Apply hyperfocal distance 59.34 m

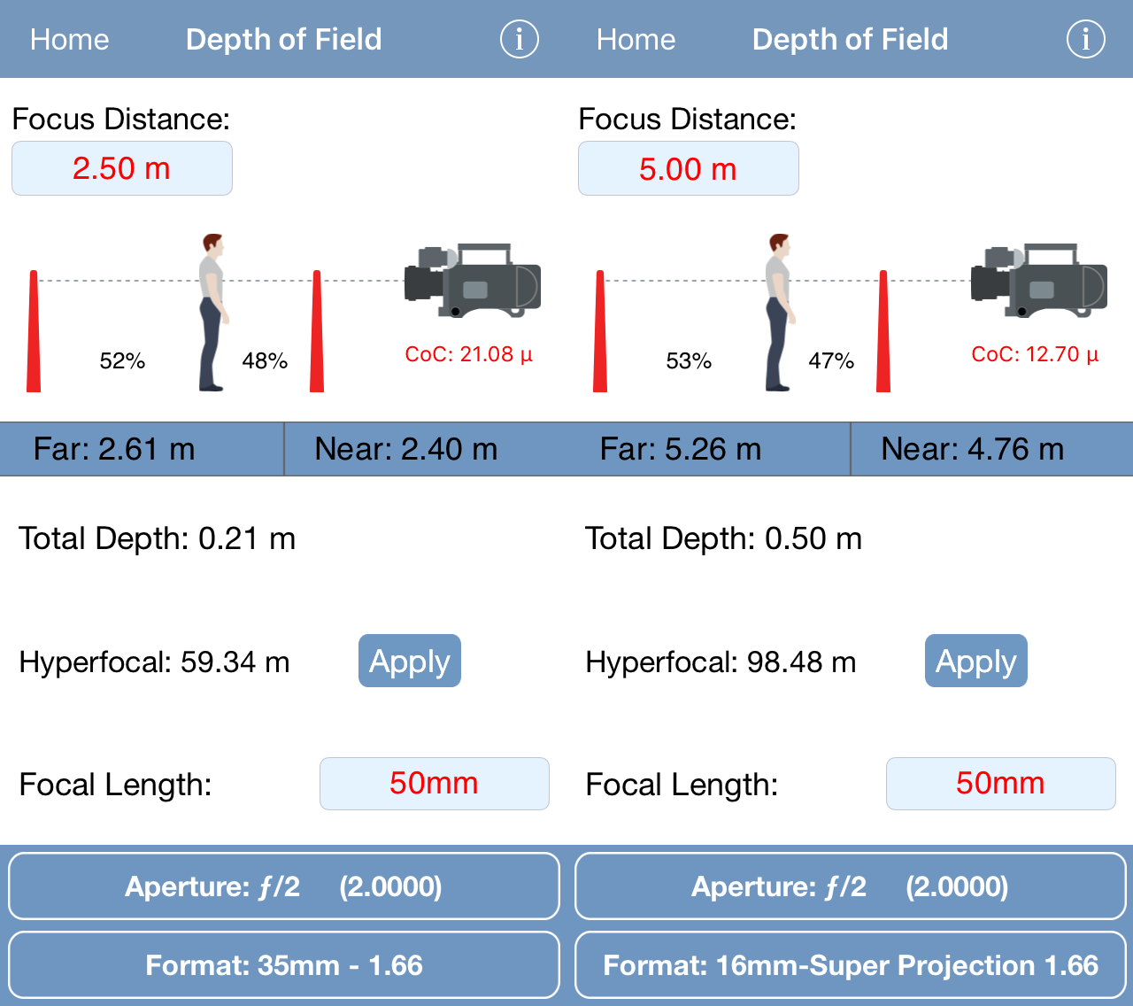tap(410, 661)
